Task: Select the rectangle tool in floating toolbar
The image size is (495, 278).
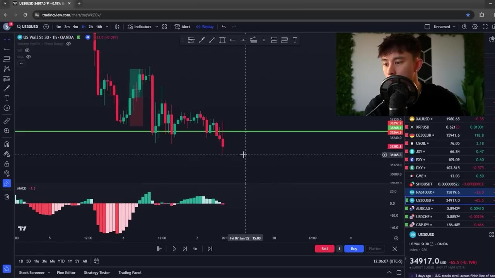Action: pyautogui.click(x=222, y=40)
